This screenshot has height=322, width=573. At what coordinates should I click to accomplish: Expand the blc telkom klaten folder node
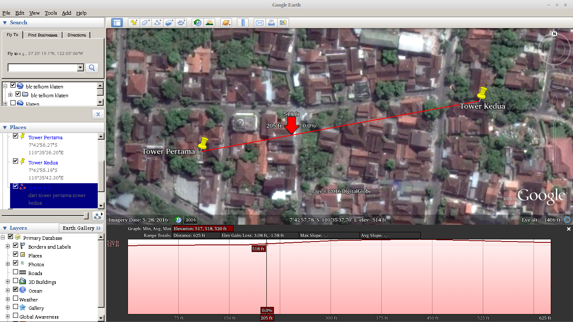tap(10, 95)
